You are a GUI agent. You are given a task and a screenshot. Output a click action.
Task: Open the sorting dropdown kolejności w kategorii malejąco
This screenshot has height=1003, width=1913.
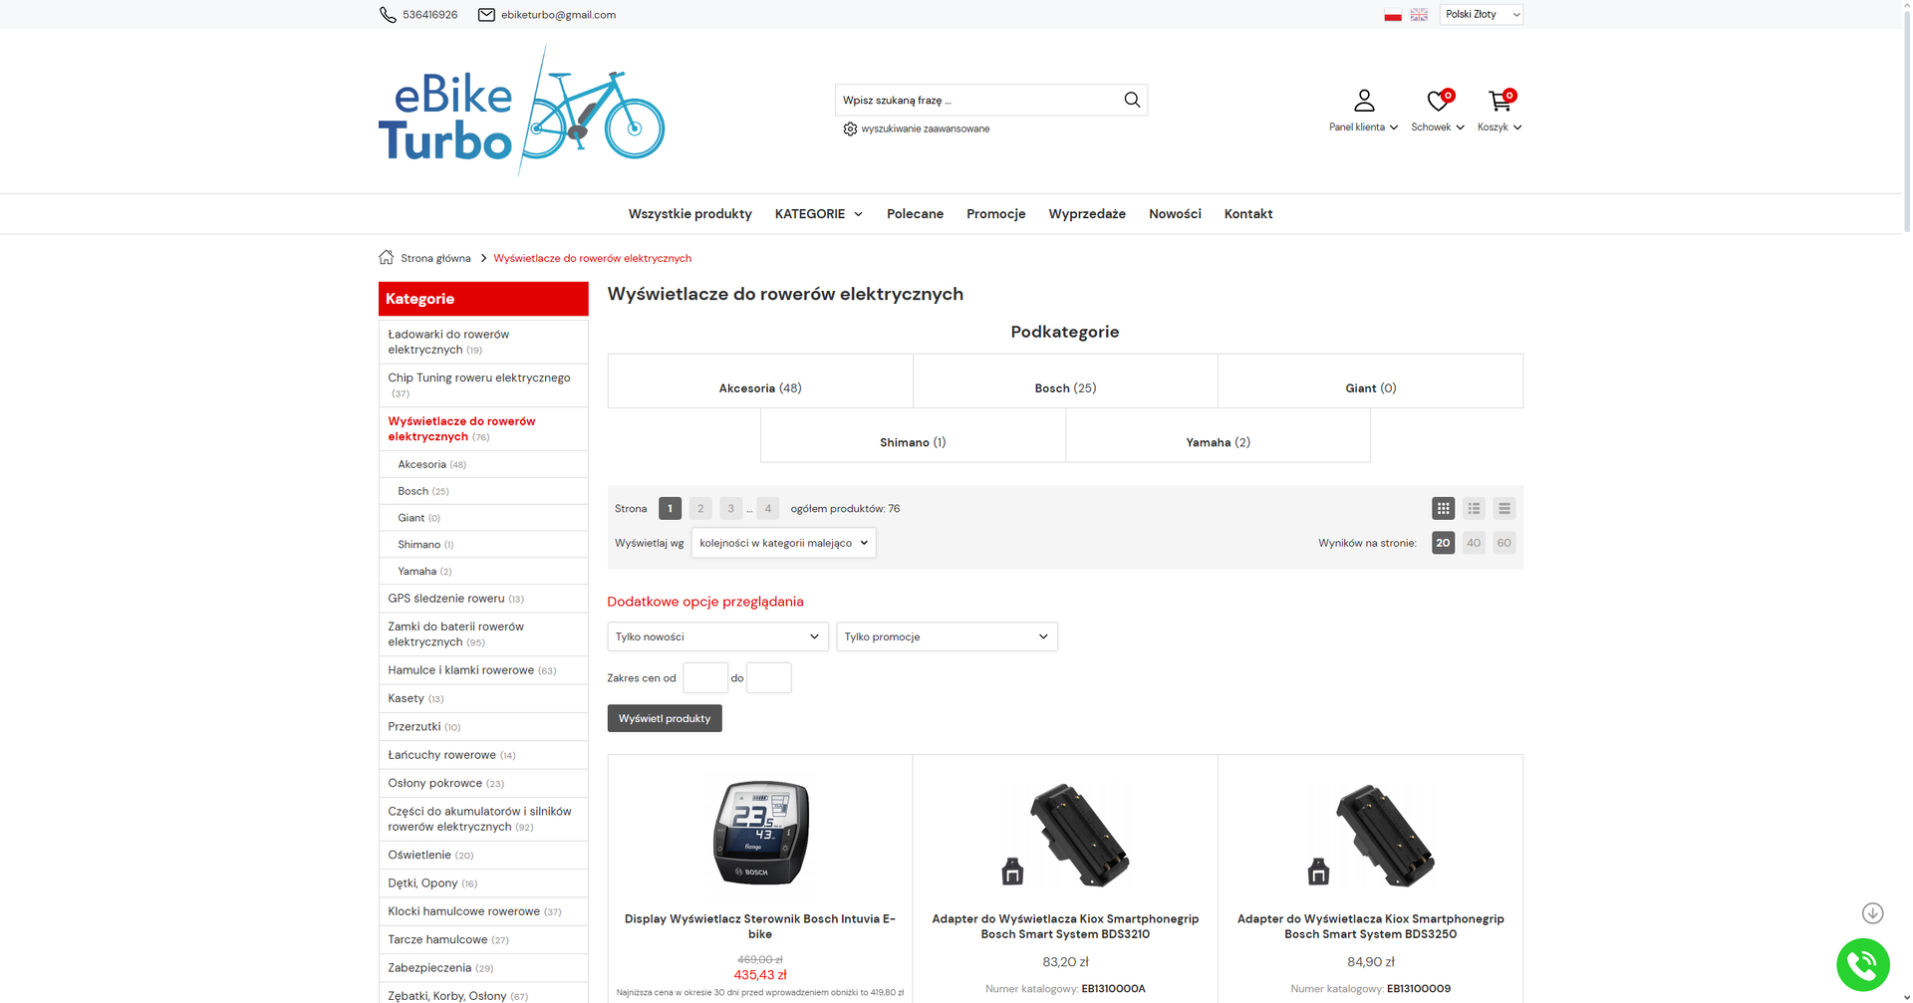pyautogui.click(x=783, y=543)
